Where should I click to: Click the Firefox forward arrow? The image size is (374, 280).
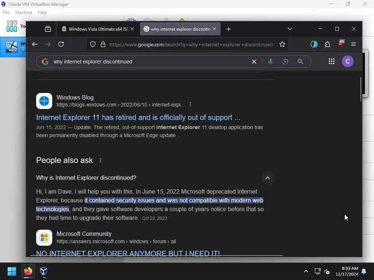click(48, 44)
